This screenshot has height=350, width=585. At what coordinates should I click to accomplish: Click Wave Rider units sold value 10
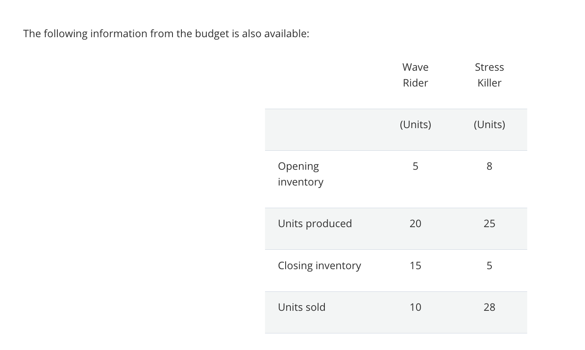tap(415, 307)
